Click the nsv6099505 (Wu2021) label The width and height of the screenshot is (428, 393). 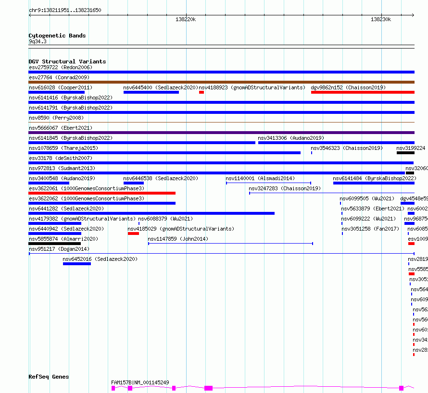[367, 198]
